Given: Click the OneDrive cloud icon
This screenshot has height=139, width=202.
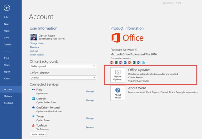Looking at the screenshot, I should pos(33,108).
